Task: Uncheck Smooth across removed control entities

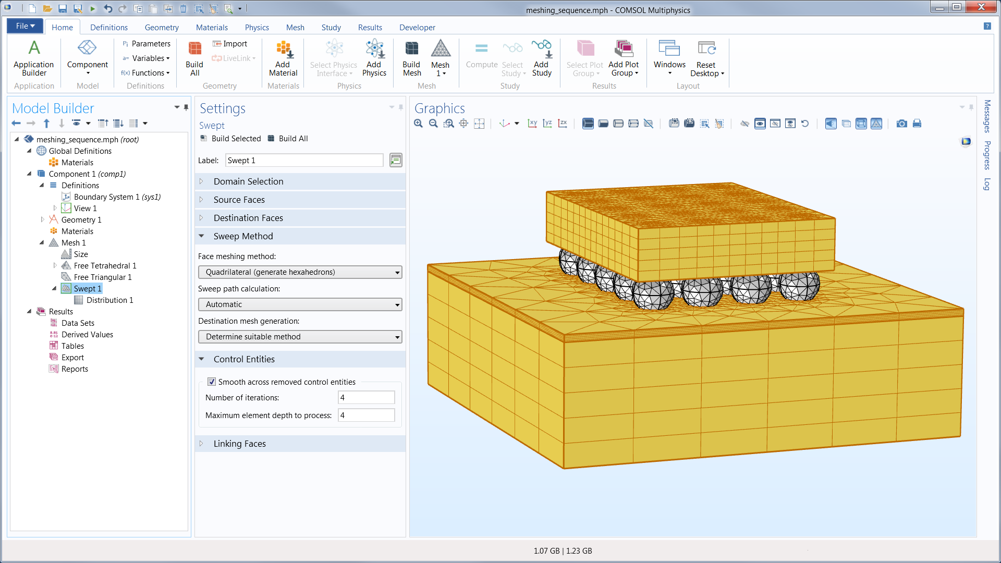Action: pos(212,382)
